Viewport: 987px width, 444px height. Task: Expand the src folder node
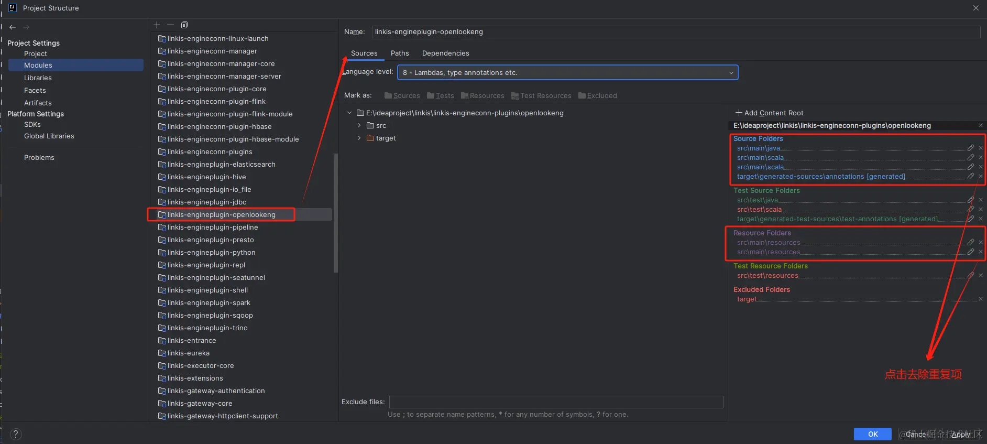point(359,125)
